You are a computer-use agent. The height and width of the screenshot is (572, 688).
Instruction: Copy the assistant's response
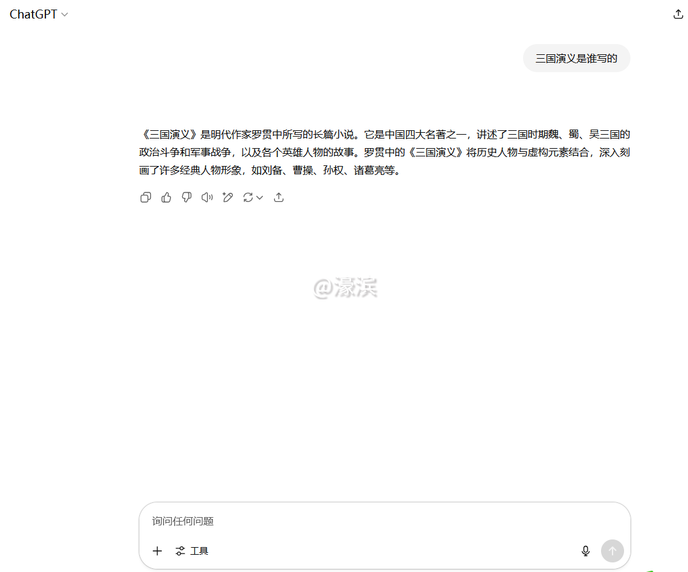tap(145, 197)
